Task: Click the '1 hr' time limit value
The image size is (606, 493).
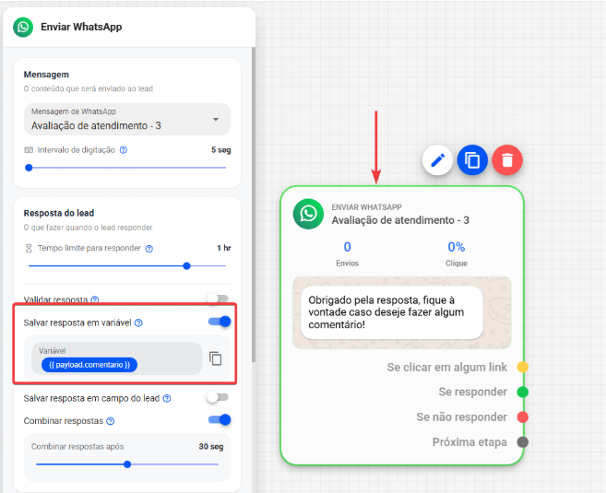Action: pyautogui.click(x=224, y=248)
